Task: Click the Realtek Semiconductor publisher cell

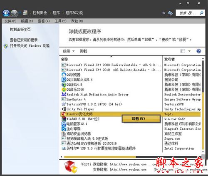Action: pos(183,94)
